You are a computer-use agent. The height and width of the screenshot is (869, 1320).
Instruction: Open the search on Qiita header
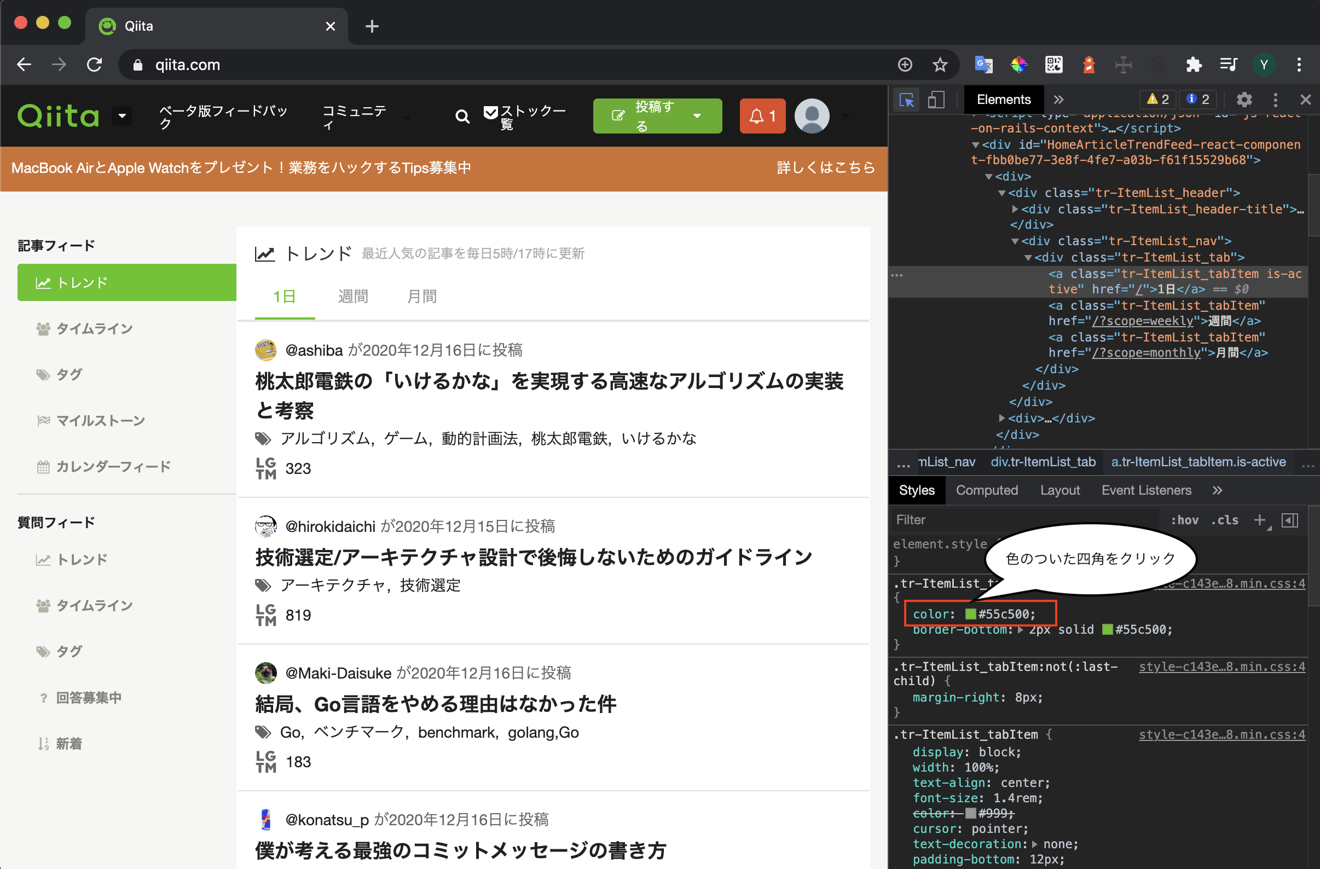click(462, 117)
